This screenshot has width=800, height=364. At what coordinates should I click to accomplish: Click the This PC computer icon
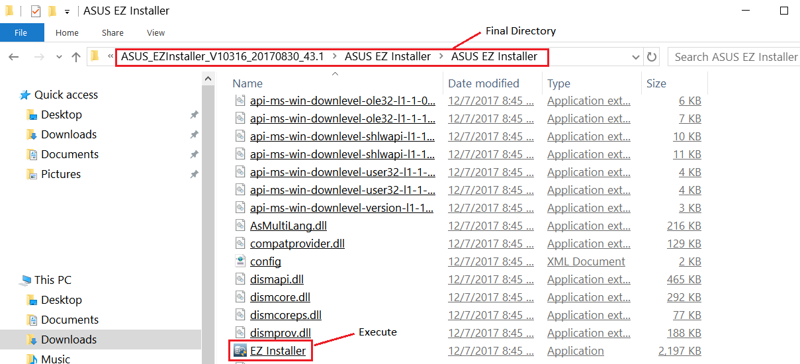point(25,280)
